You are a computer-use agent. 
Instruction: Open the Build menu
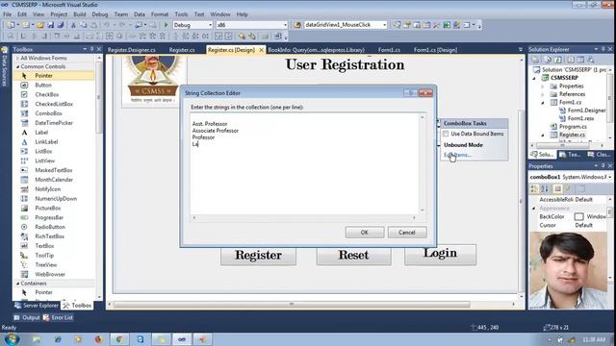pos(79,14)
